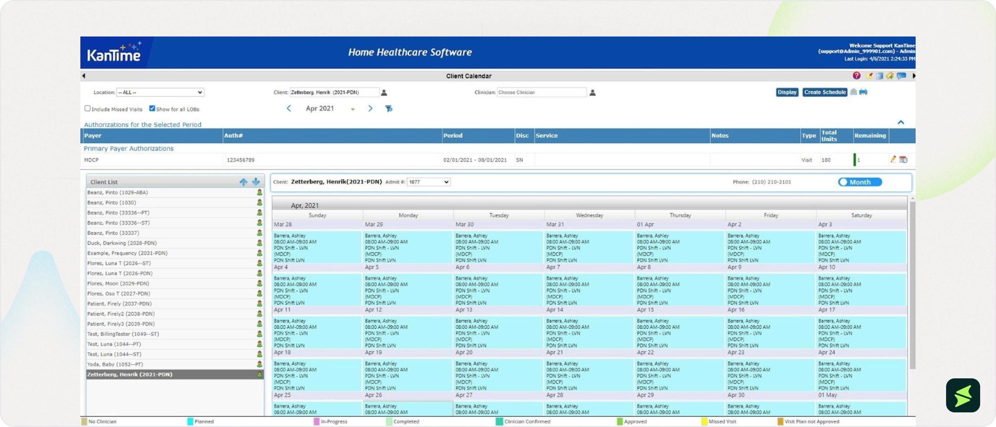996x427 pixels.
Task: Click into the Client input field
Action: click(x=334, y=92)
